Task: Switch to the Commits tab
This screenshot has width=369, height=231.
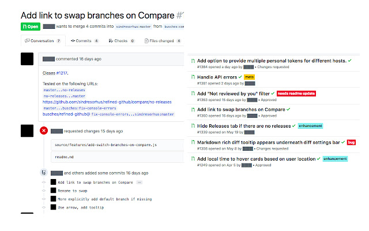Action: click(x=84, y=41)
